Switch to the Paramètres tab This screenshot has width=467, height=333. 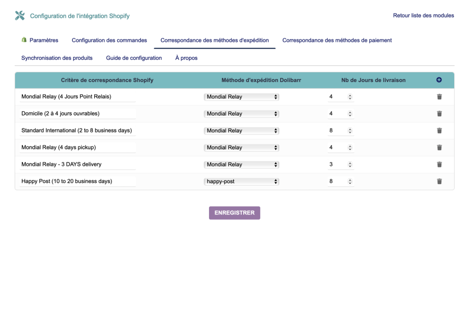click(x=44, y=40)
